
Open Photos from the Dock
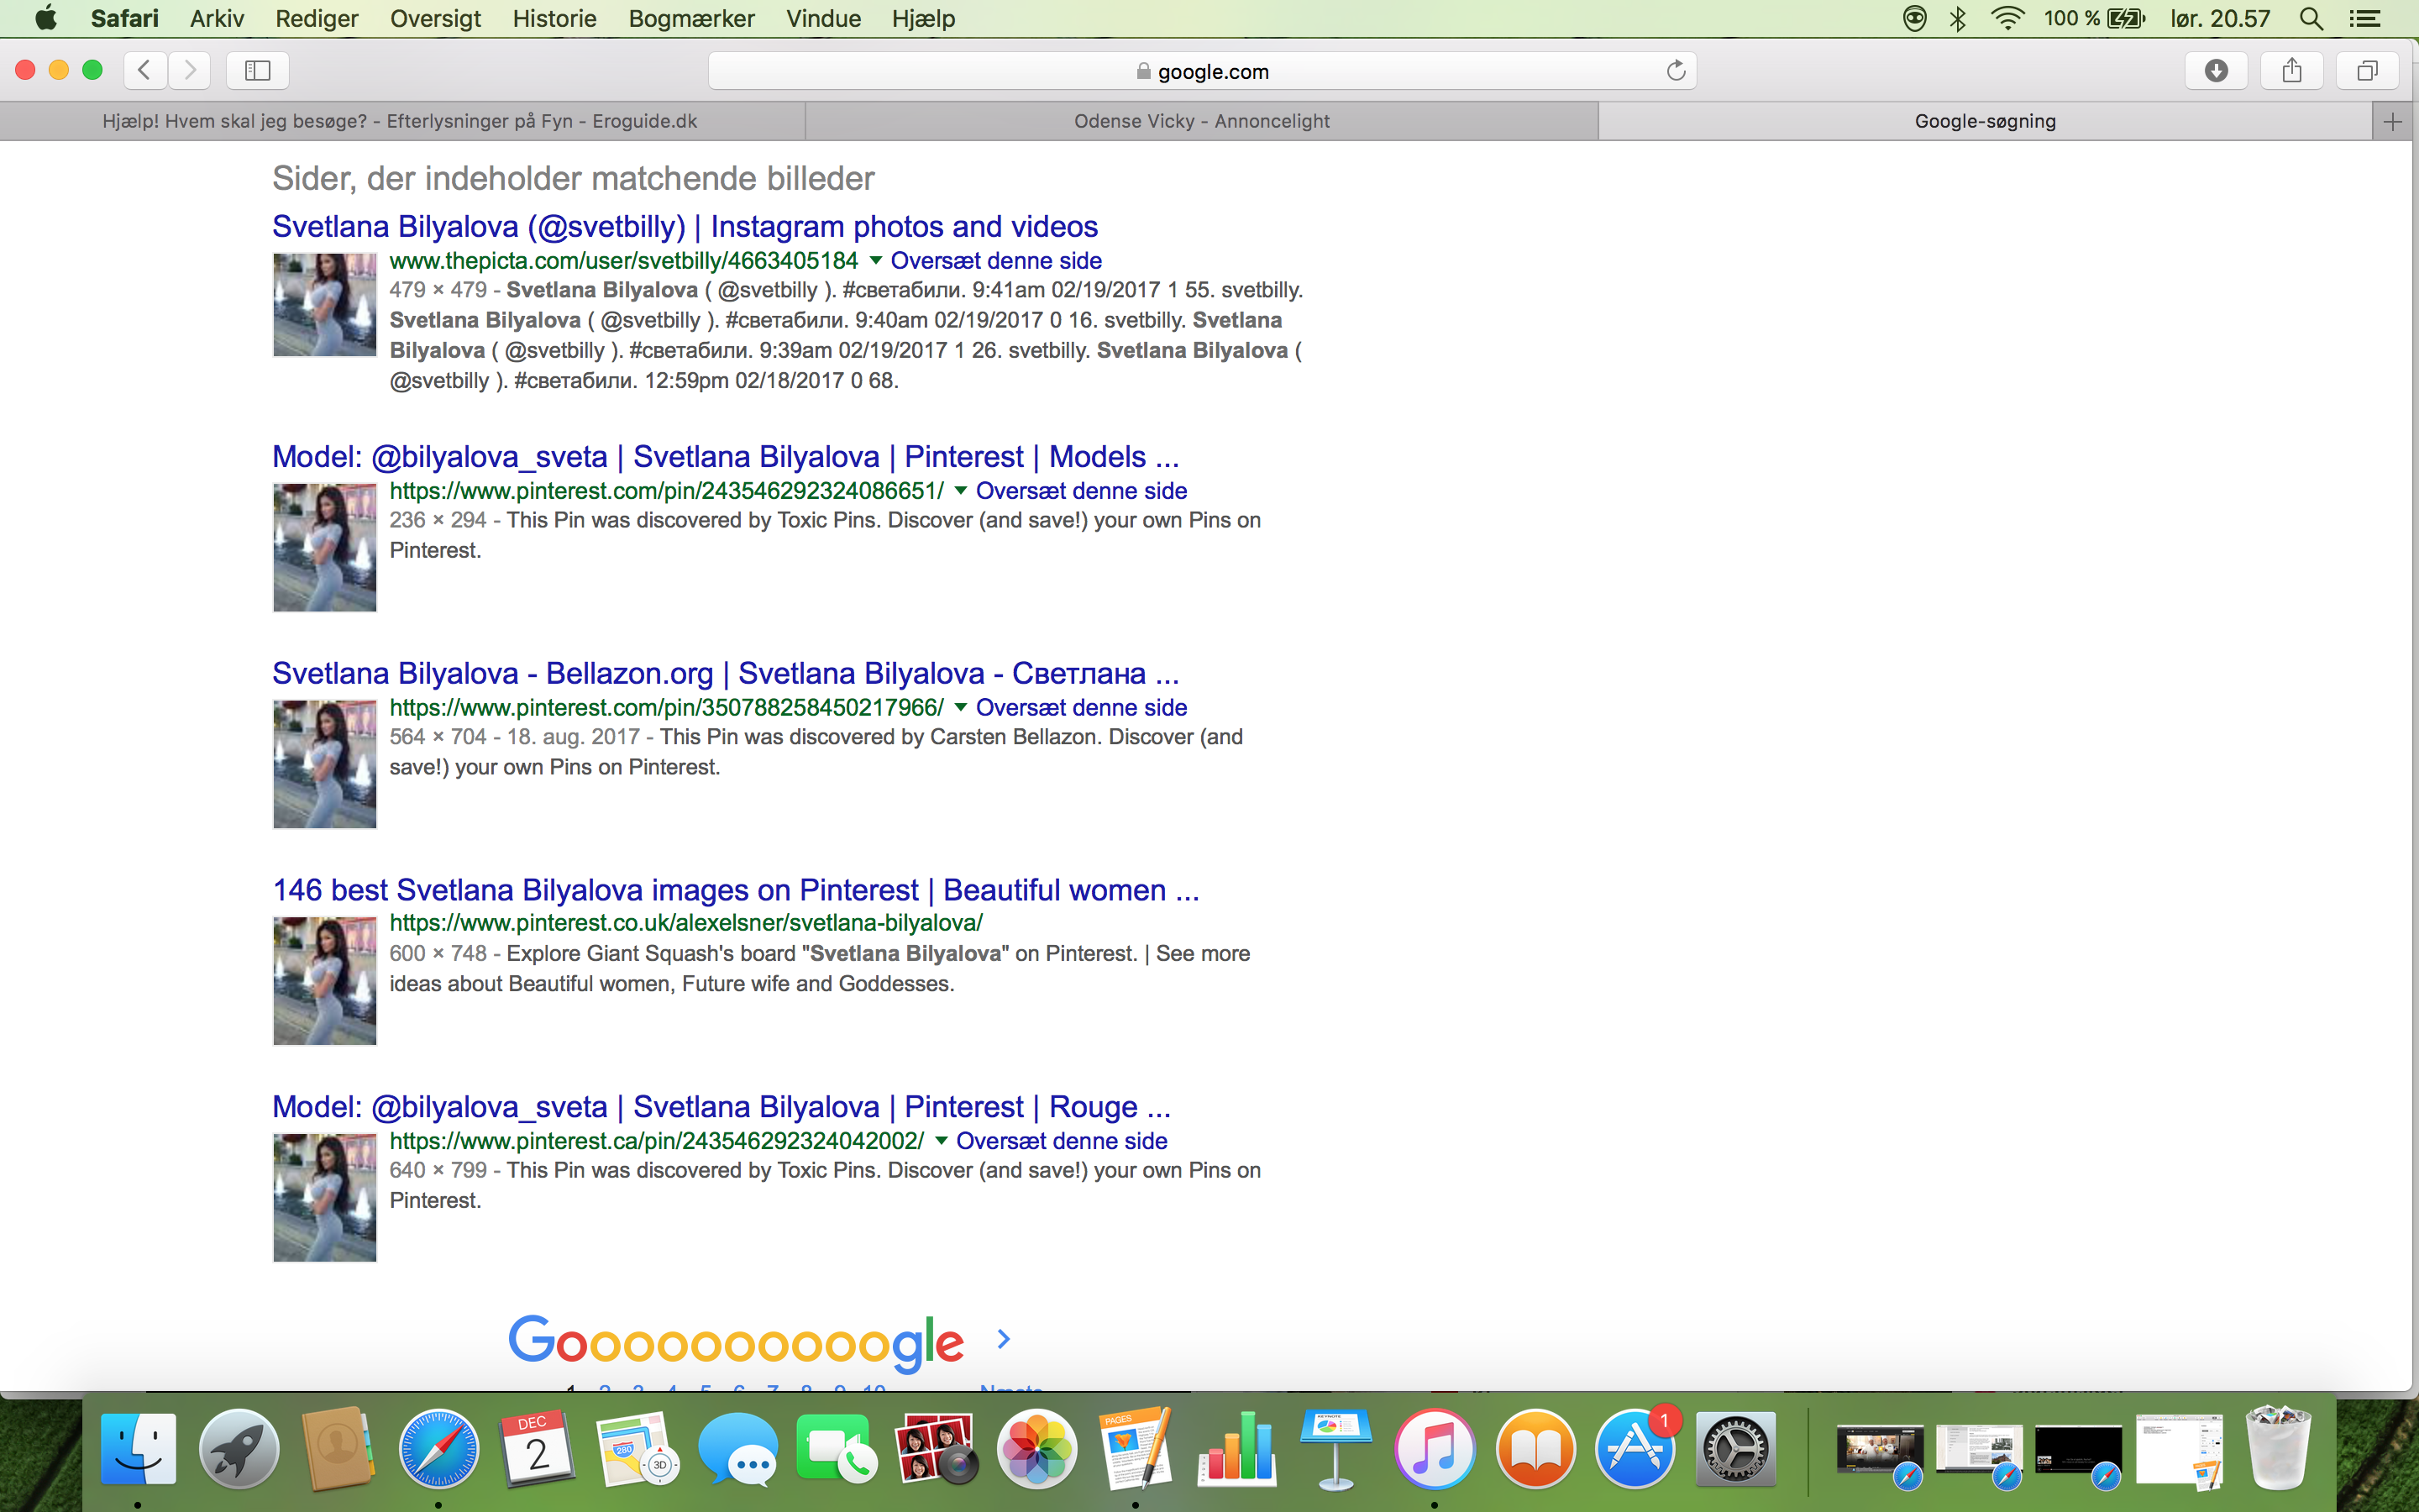(x=1036, y=1449)
